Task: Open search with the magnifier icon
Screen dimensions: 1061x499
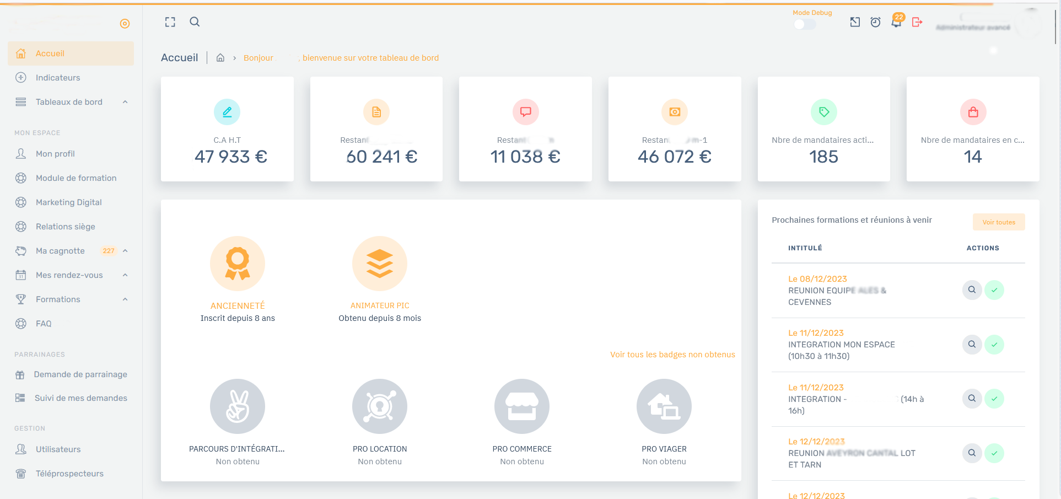Action: [195, 22]
